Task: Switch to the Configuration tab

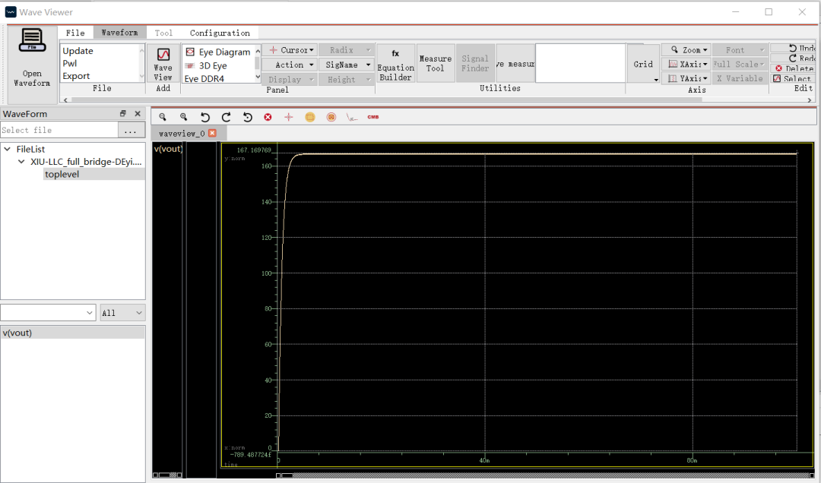Action: tap(219, 33)
